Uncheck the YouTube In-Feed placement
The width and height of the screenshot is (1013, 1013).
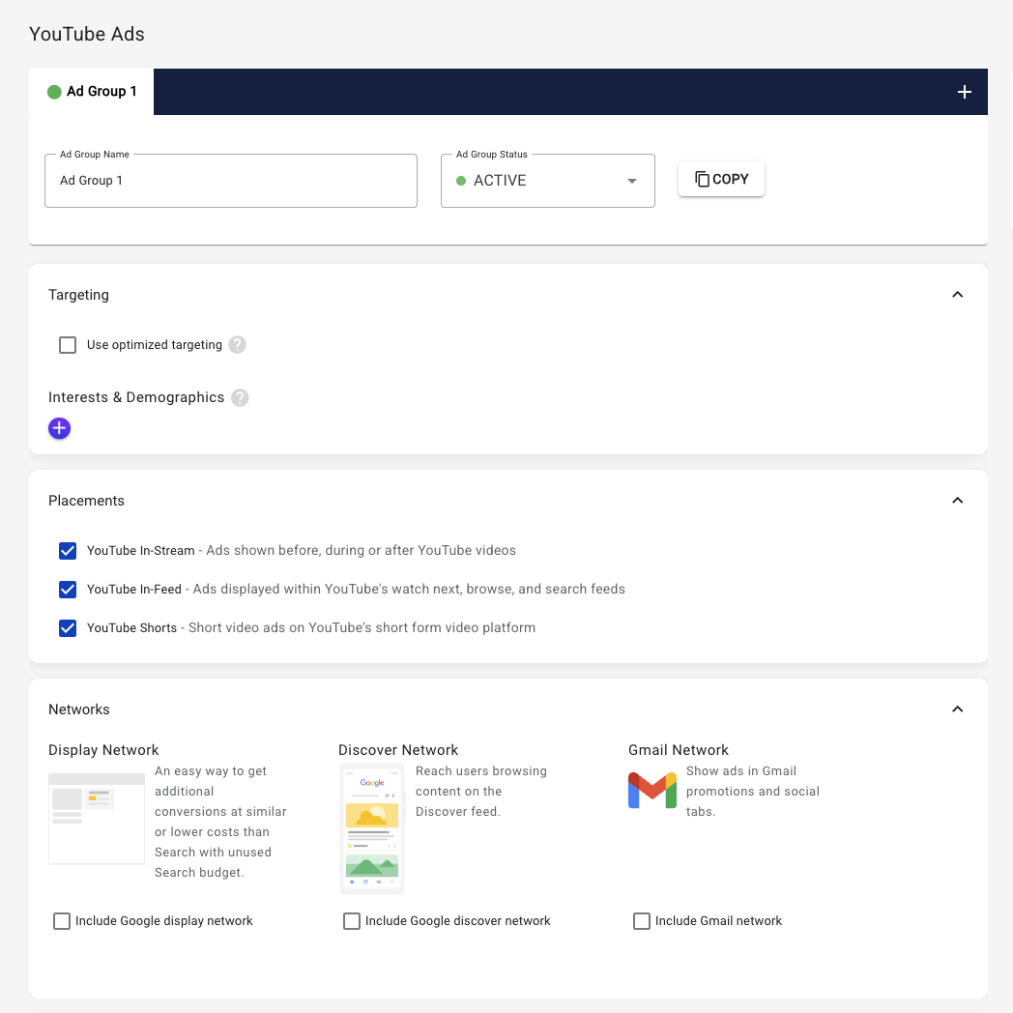pos(68,590)
